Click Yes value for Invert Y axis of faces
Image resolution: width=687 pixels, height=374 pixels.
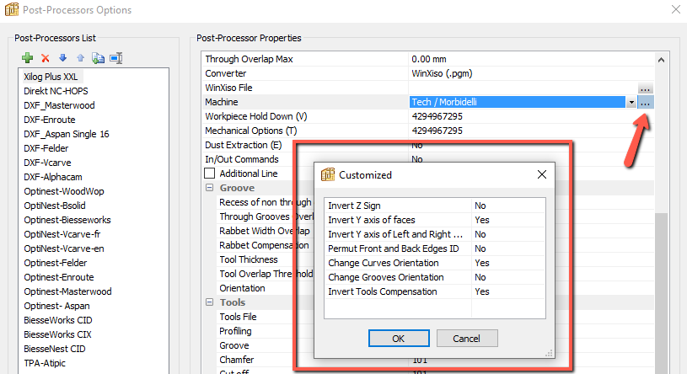(482, 220)
